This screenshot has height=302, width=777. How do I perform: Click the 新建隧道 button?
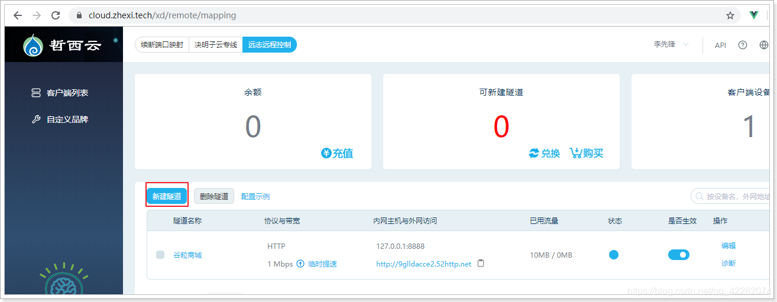tap(167, 196)
